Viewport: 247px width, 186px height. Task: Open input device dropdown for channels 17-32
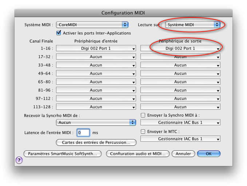point(96,57)
